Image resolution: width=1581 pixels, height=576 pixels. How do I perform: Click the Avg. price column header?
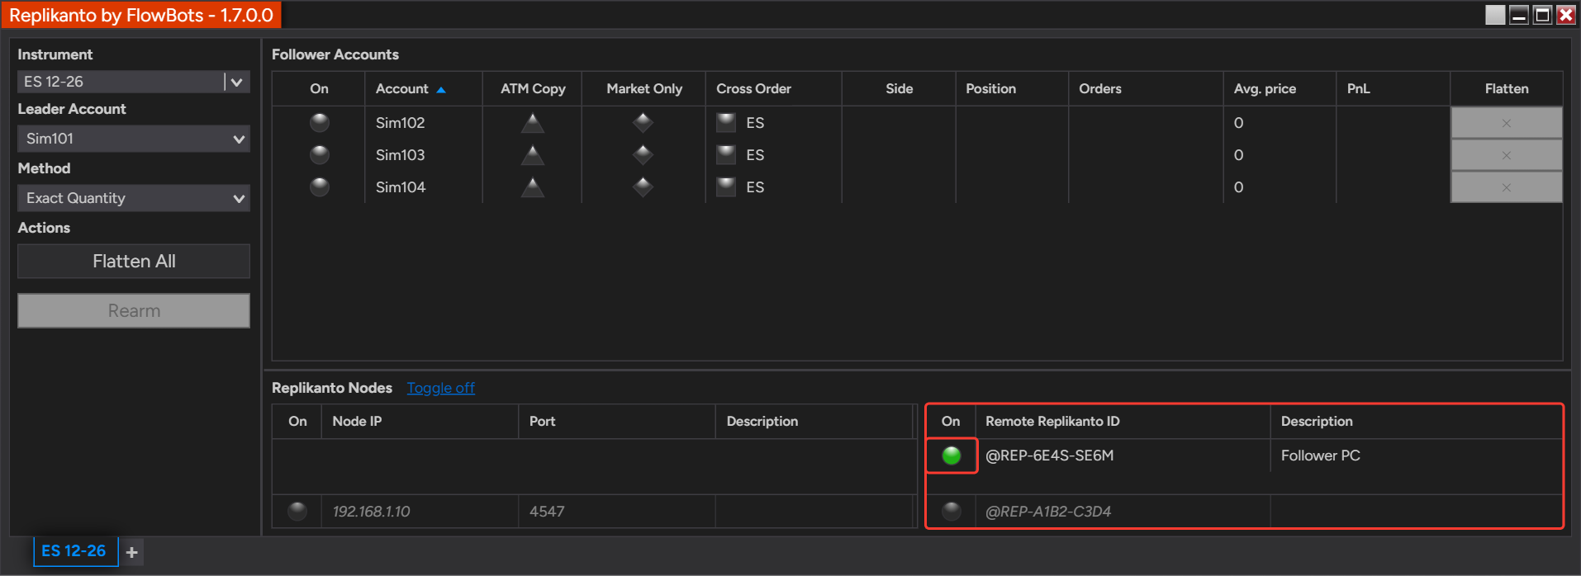coord(1280,89)
